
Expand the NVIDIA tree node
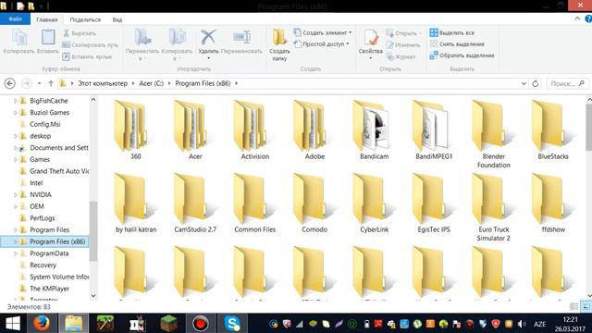[x=16, y=195]
